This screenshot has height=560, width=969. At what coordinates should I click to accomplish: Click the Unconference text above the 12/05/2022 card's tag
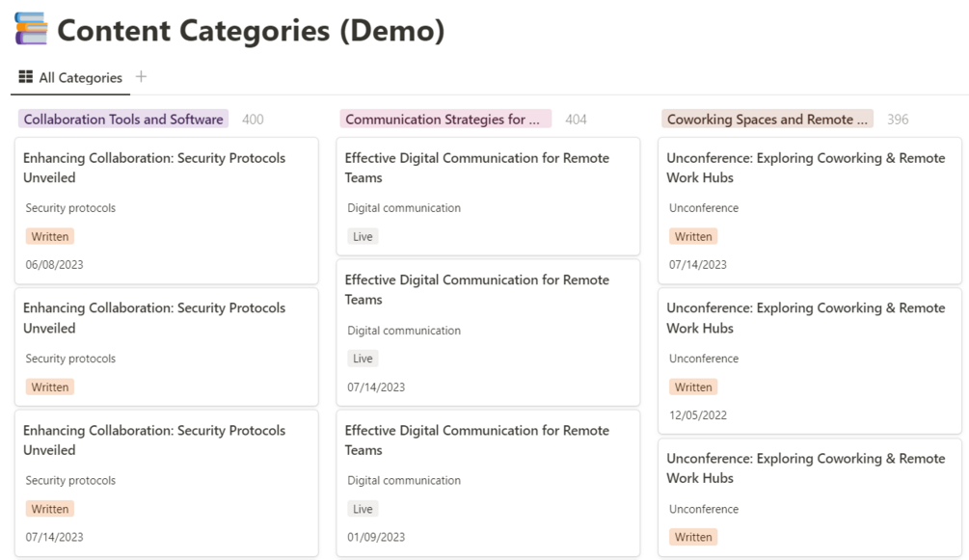pos(704,359)
